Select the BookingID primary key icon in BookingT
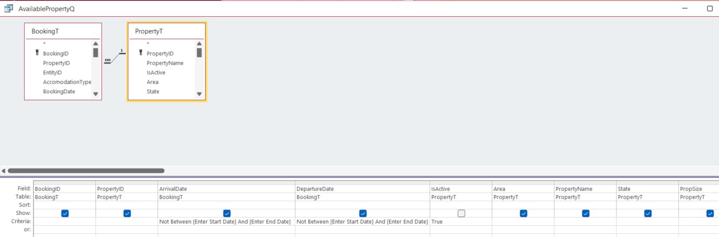Screen dimensions: 719x237 37,53
